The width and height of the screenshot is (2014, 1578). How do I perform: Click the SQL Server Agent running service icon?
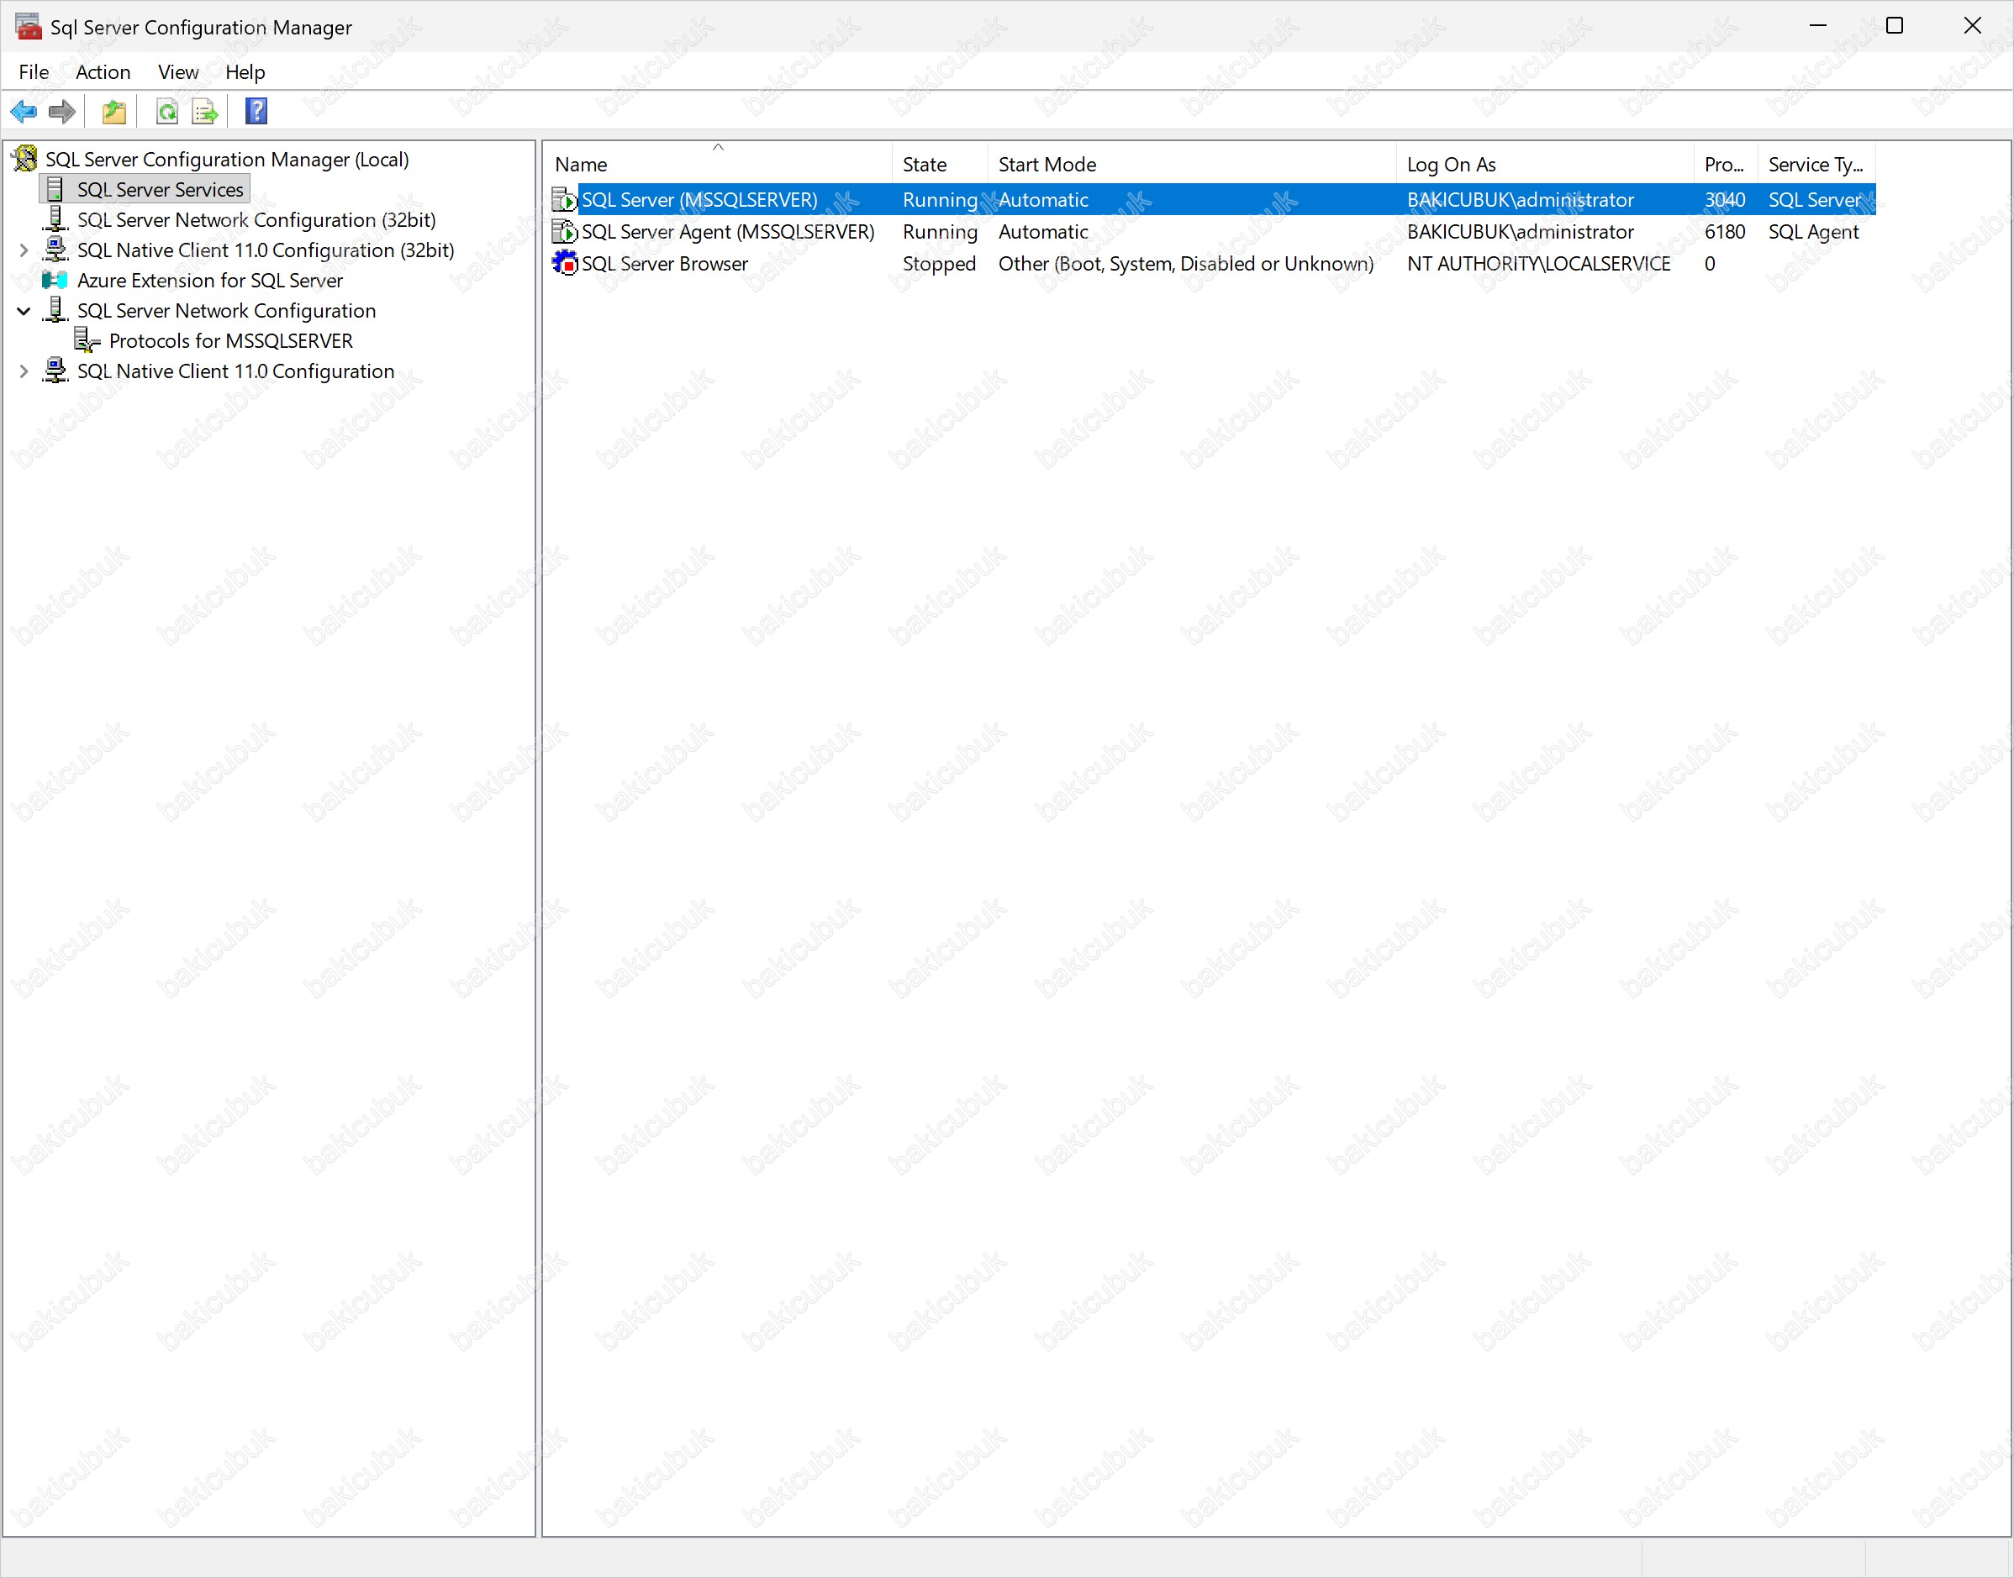point(565,232)
